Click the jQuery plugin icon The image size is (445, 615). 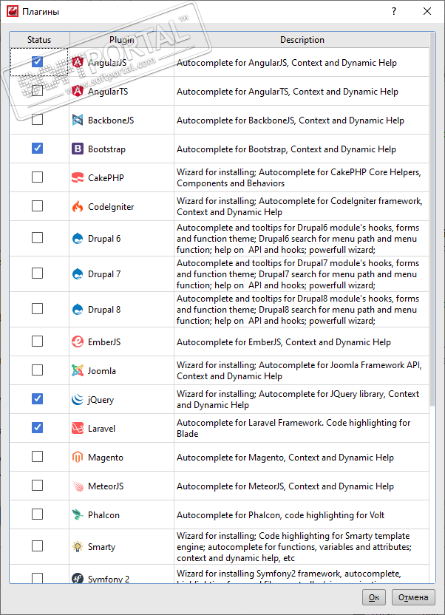[x=78, y=399]
